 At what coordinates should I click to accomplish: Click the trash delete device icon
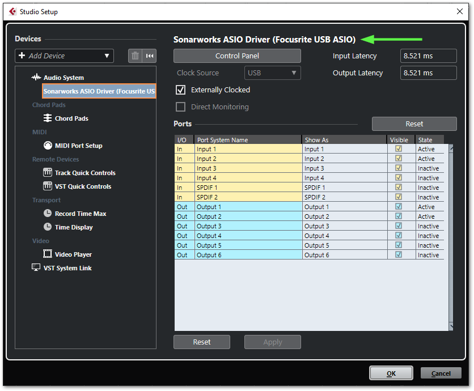135,56
